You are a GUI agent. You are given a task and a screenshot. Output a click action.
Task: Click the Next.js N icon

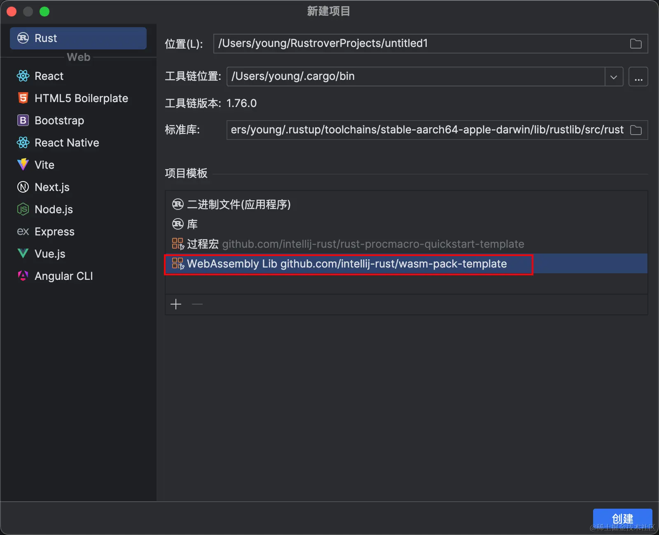[23, 187]
